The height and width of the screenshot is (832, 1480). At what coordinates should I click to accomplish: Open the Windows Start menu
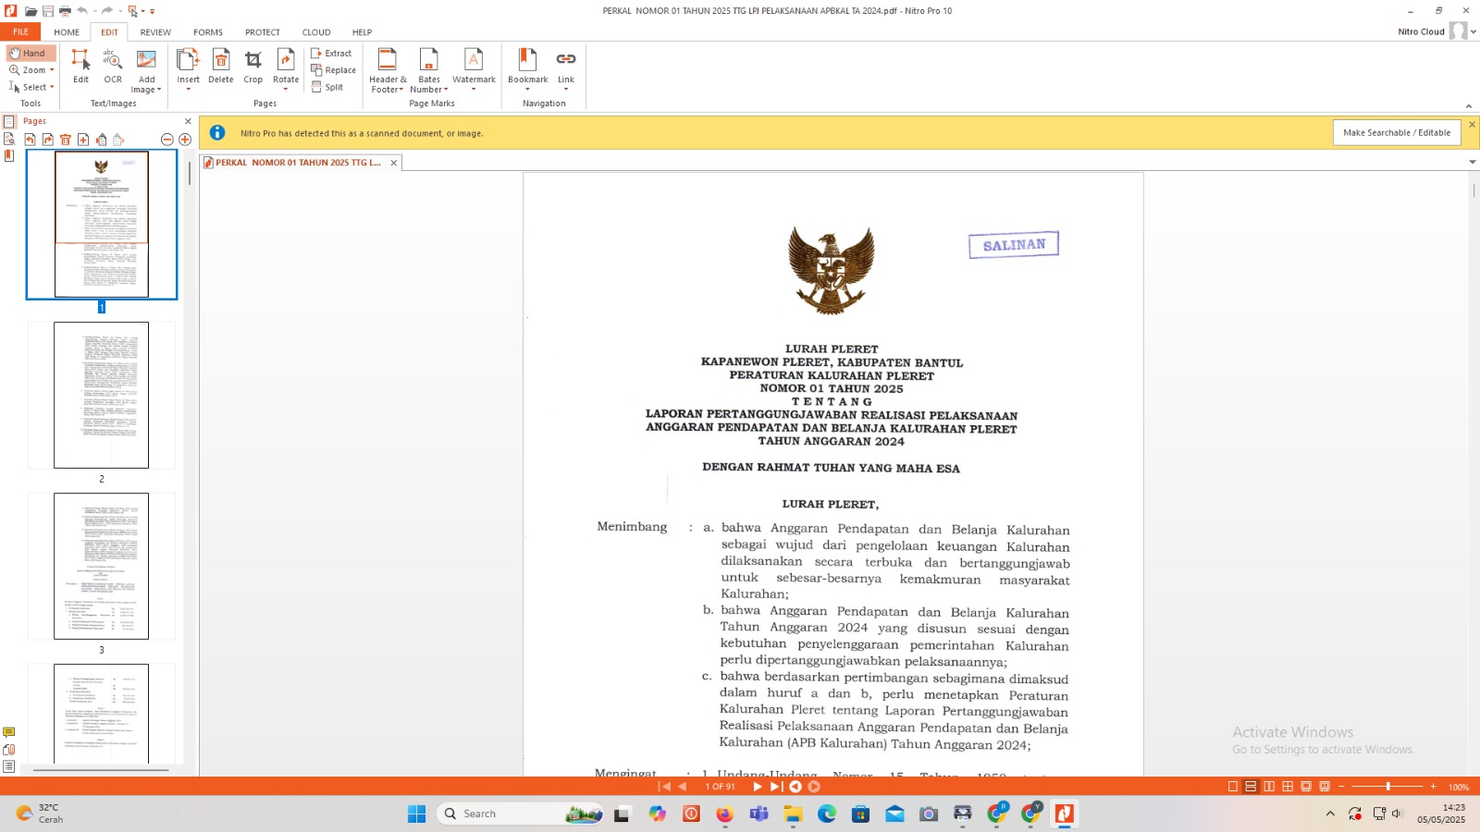[416, 814]
